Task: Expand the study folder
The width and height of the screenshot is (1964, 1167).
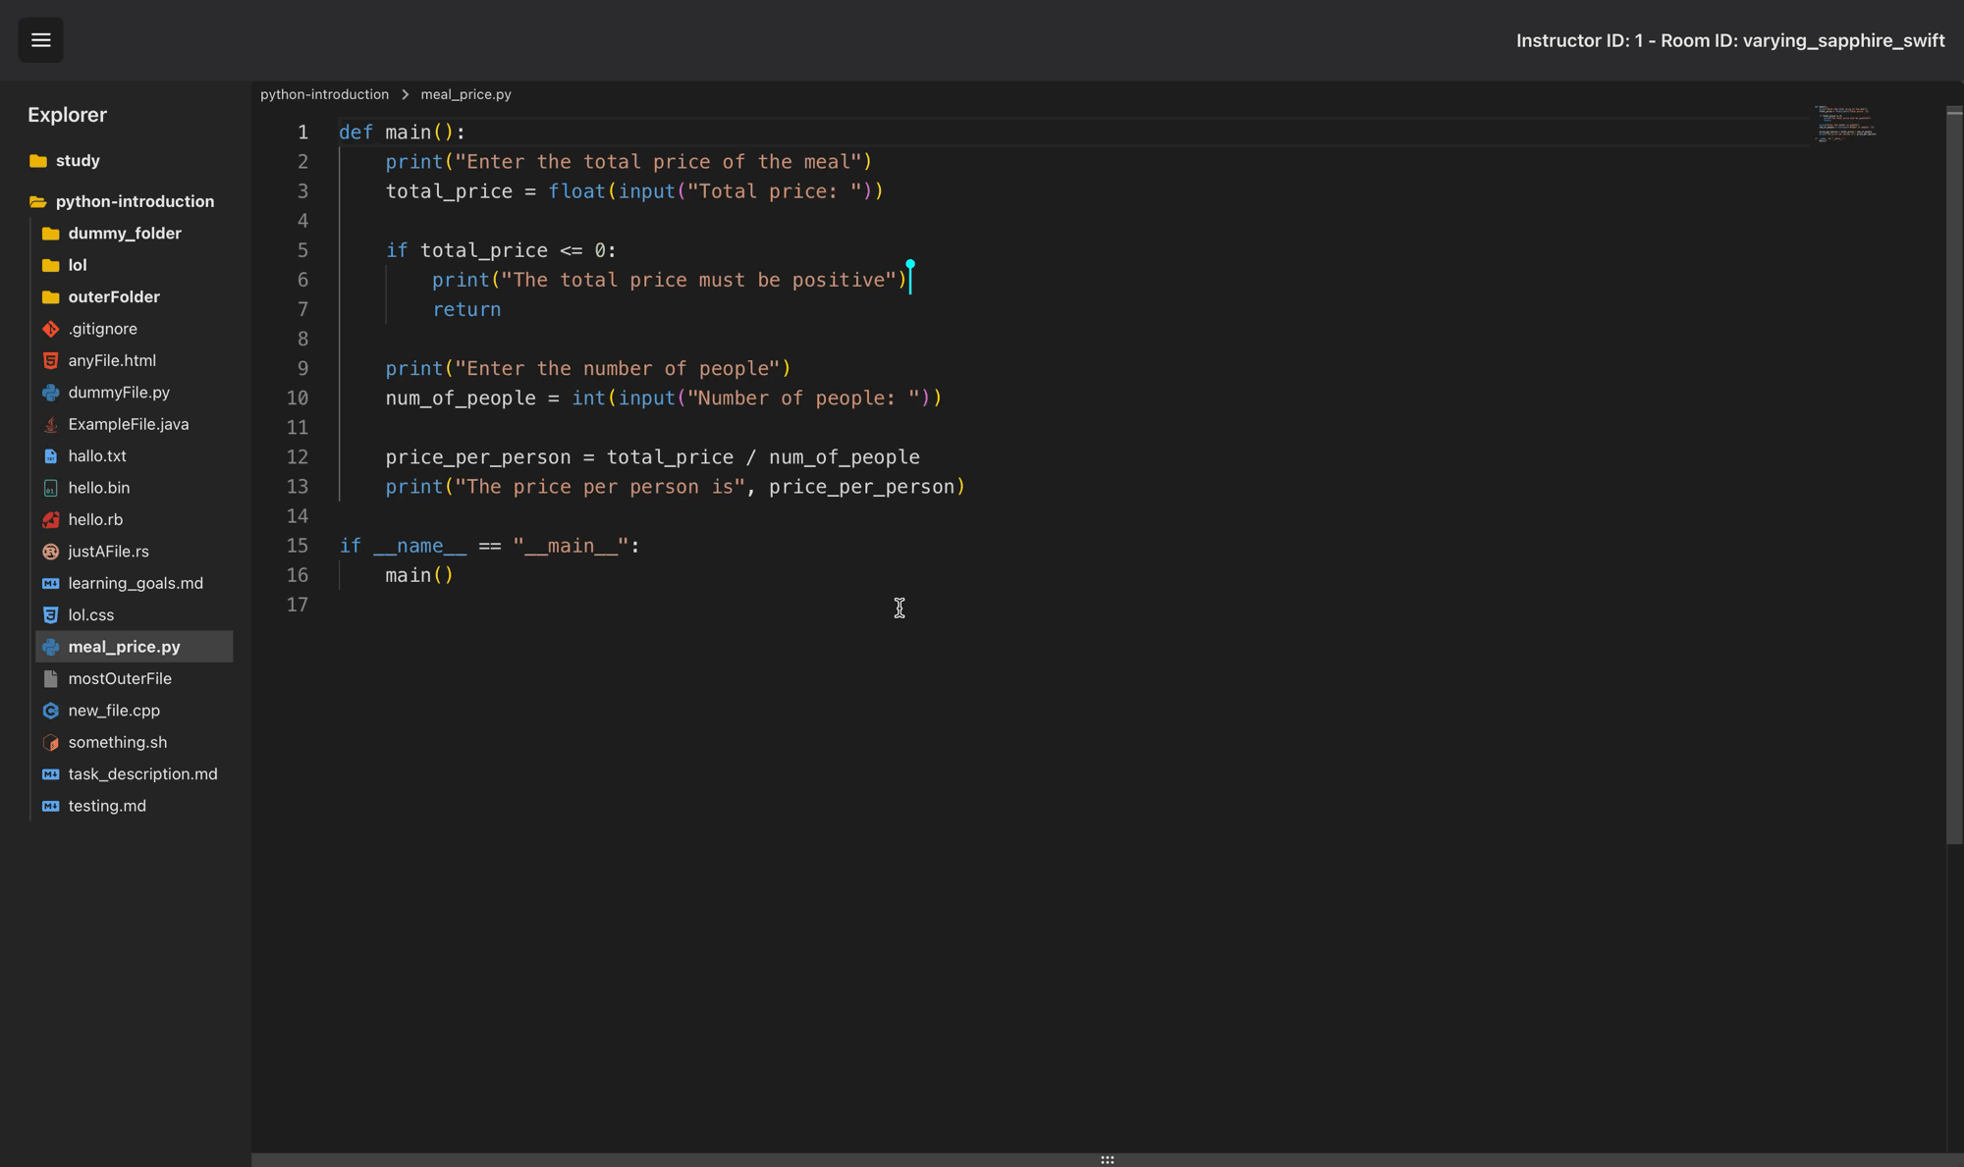Action: (x=78, y=161)
